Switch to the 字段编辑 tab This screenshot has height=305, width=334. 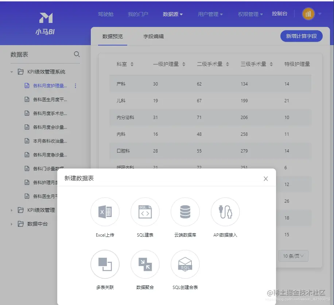153,36
